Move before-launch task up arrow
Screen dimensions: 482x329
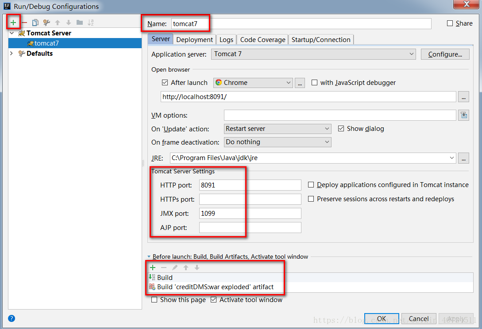click(185, 268)
